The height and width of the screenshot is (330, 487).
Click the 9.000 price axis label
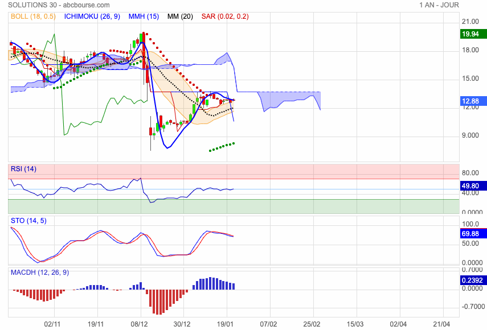point(470,135)
